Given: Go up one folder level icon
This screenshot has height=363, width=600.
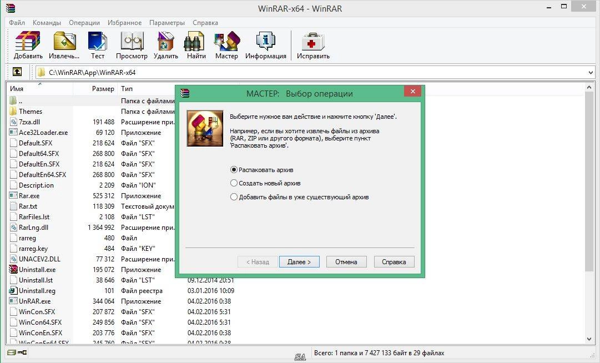Looking at the screenshot, I should [17, 72].
